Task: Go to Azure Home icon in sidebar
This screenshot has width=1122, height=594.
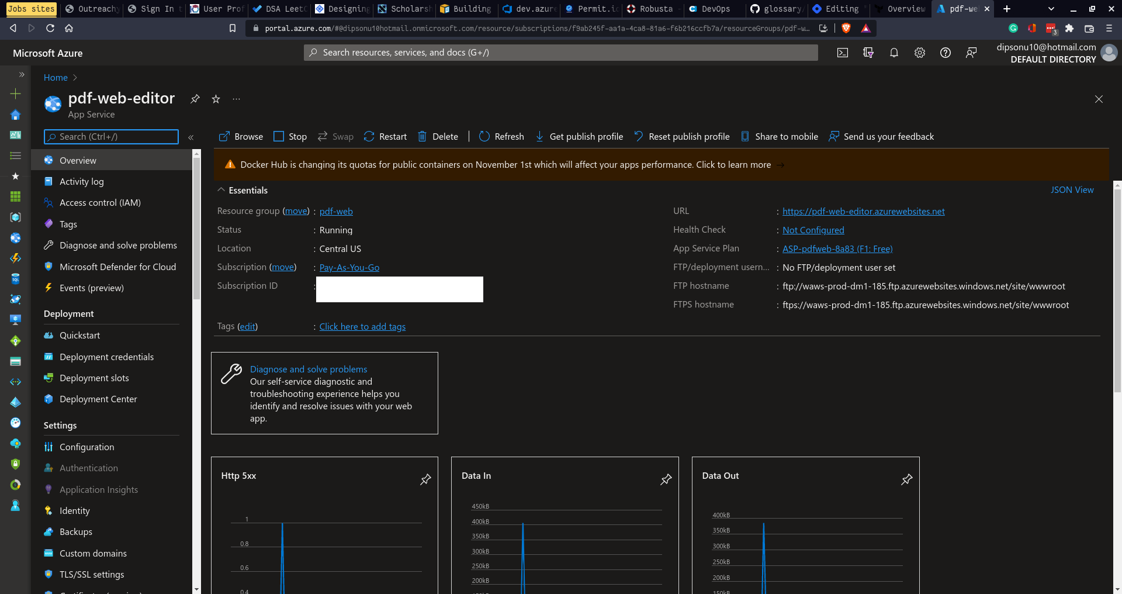Action: 16,115
